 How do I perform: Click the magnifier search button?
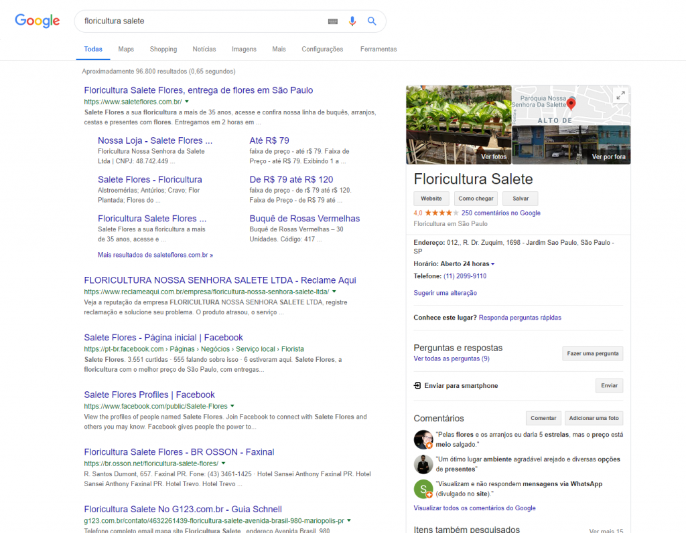coord(372,21)
